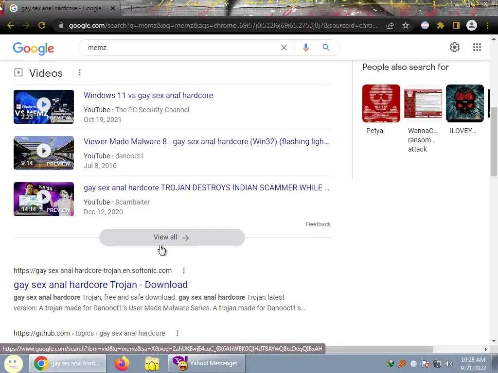This screenshot has height=373, width=498.
Task: Select the Petya related search card
Action: [381, 109]
